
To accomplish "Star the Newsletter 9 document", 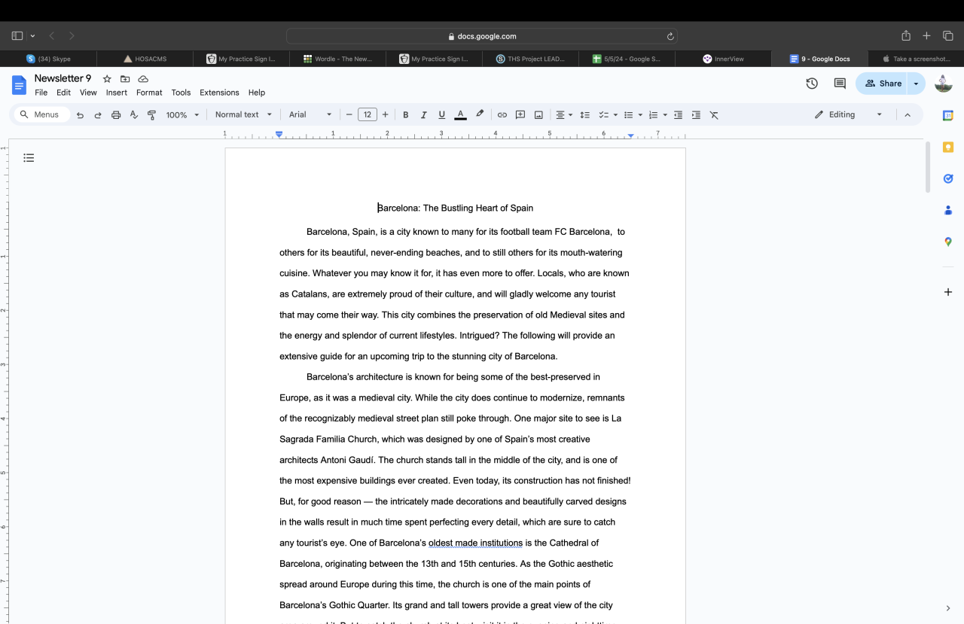I will pos(107,79).
